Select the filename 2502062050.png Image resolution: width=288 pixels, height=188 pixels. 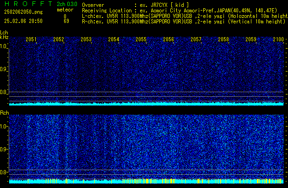[x=23, y=12]
